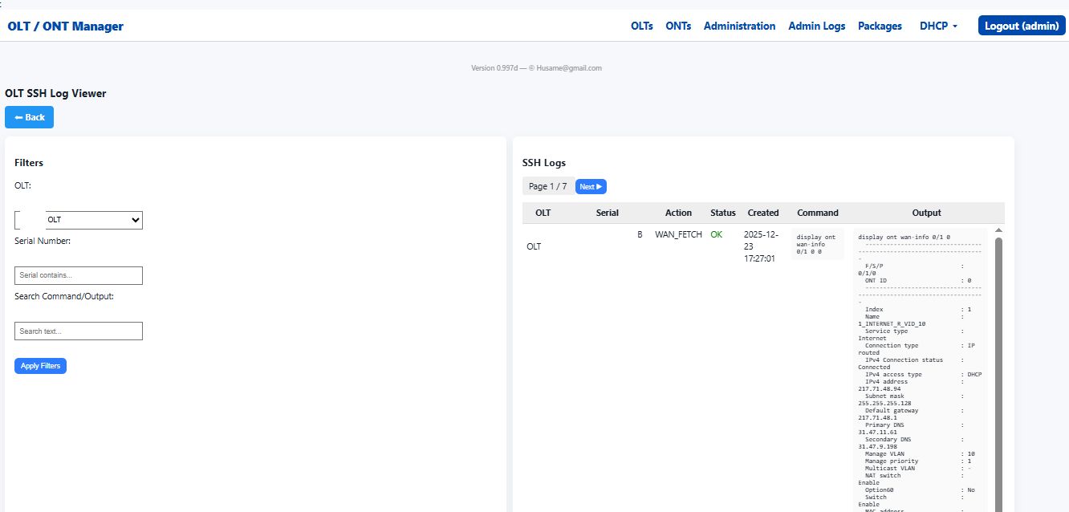Image resolution: width=1069 pixels, height=512 pixels.
Task: Open the OLTs page
Action: (x=641, y=26)
